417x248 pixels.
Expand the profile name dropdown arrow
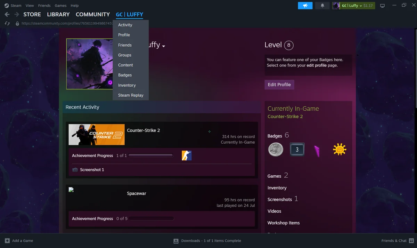pyautogui.click(x=163, y=46)
